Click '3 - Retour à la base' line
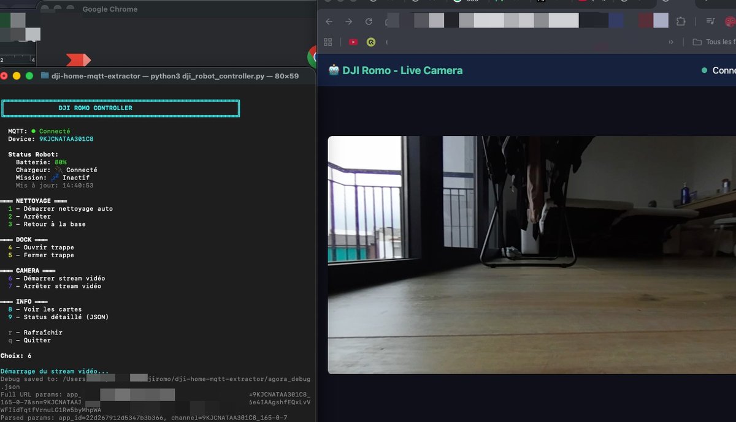 47,224
